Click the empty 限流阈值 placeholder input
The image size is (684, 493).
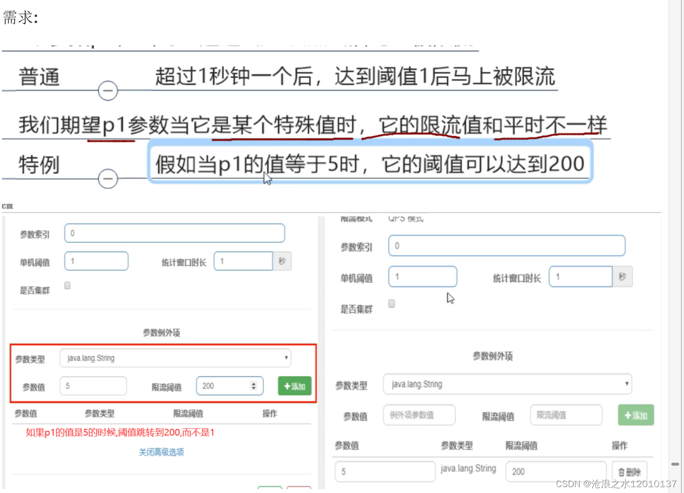point(566,415)
